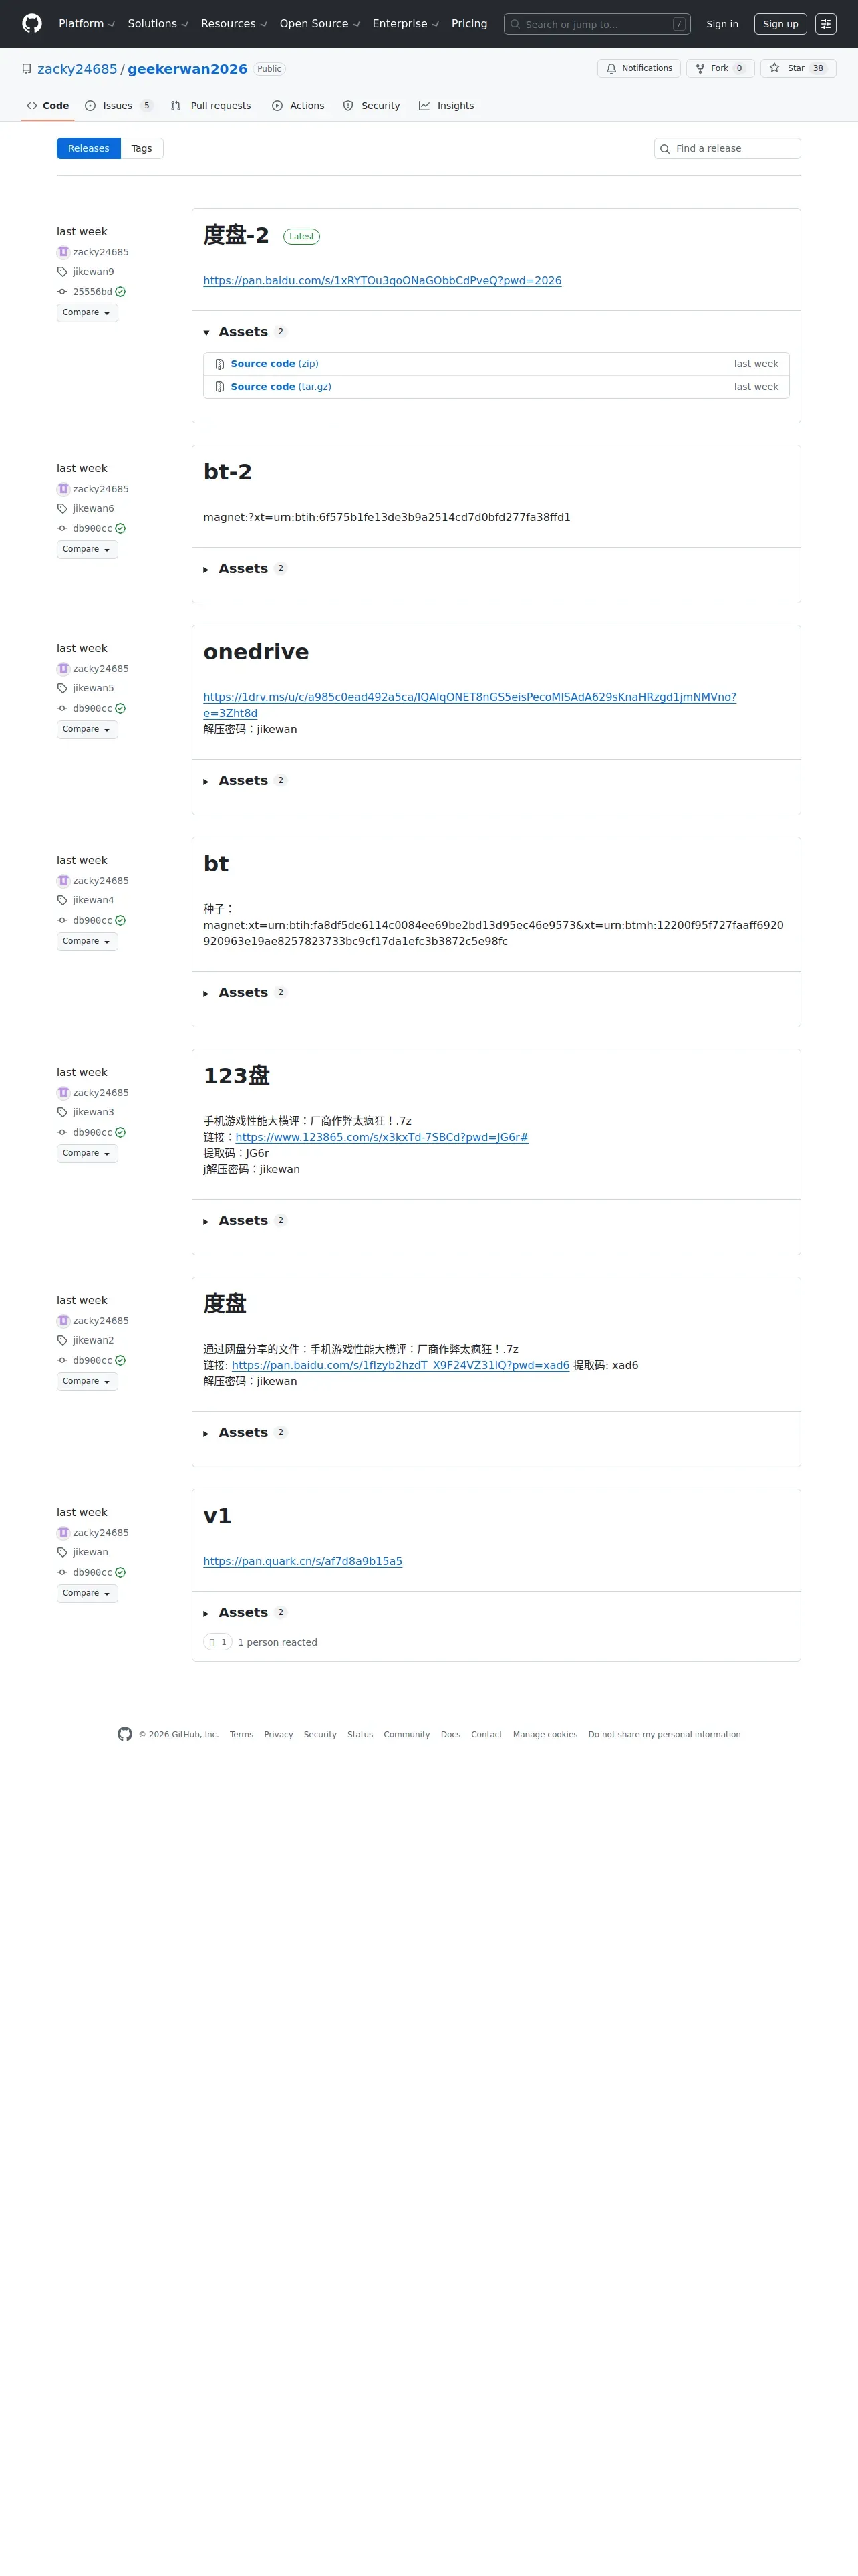Screen dimensions: 858x2576
Task: Click the reaction emoji button on v1
Action: 218,1642
